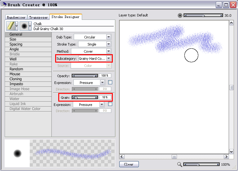The image size is (238, 171).
Task: Toggle invert checkbox beside Grain Expression
Action: click(x=110, y=104)
